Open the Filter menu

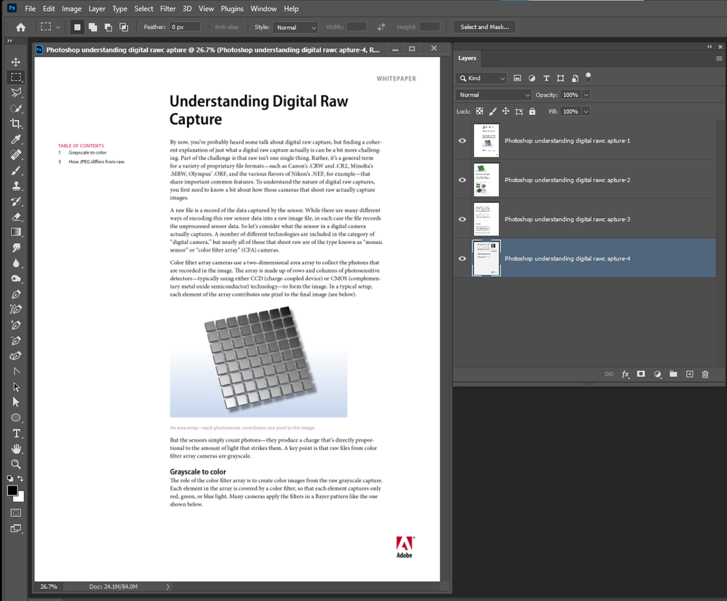tap(168, 9)
